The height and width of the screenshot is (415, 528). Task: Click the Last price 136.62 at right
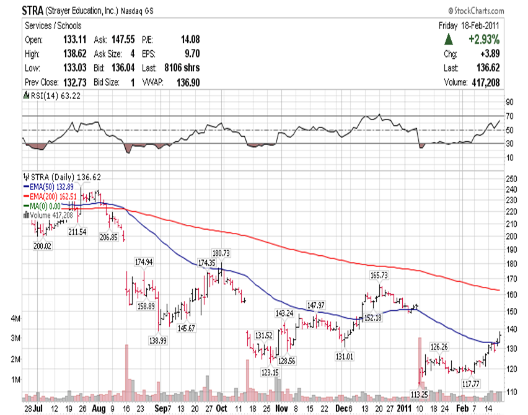488,68
